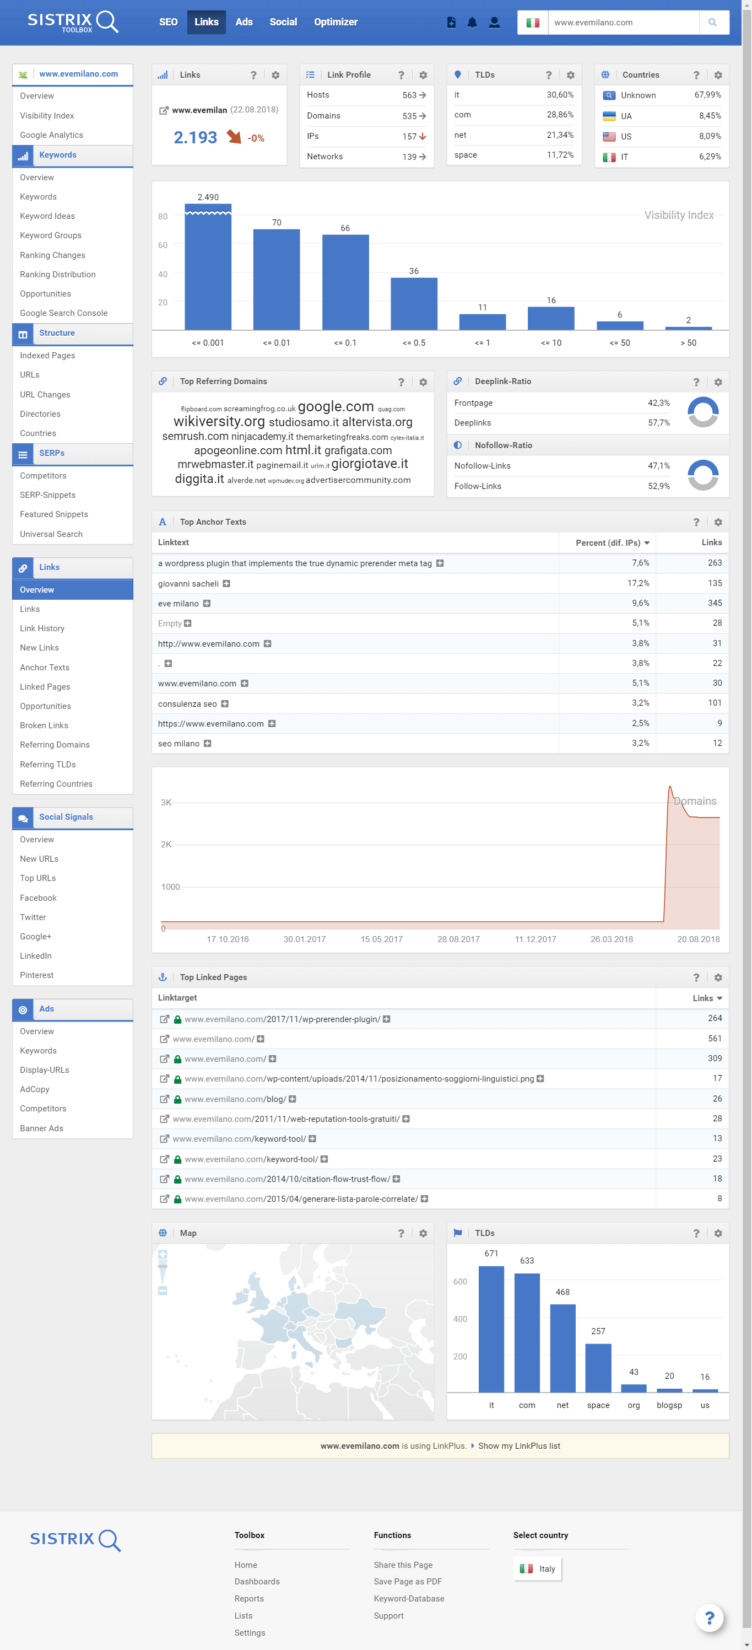Open help icon of Top Linked Pages
Screen dimensions: 752x1650
(696, 977)
